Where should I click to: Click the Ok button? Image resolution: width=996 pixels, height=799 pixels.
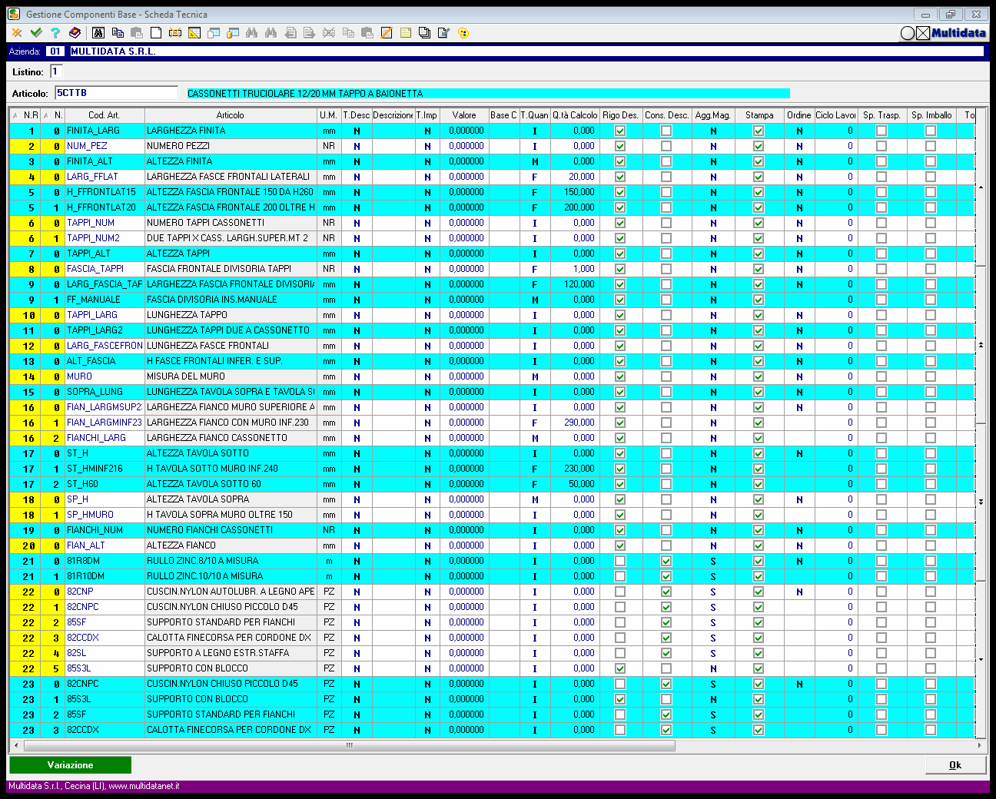[955, 765]
